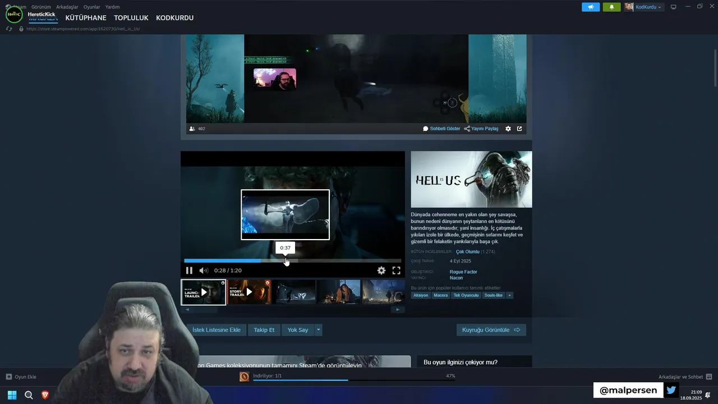
Task: Pop out the broadcast window icon
Action: pos(519,128)
